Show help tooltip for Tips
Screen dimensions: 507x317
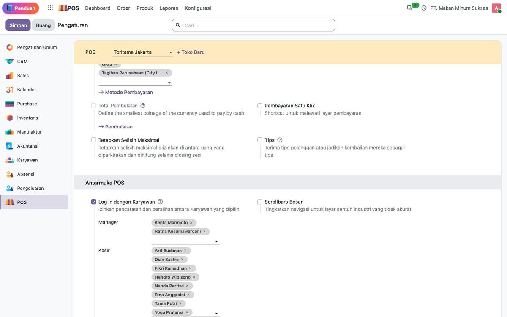point(280,140)
